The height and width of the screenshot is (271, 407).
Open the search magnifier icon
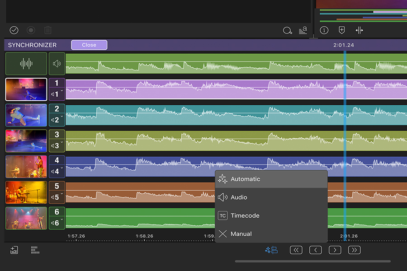[287, 31]
